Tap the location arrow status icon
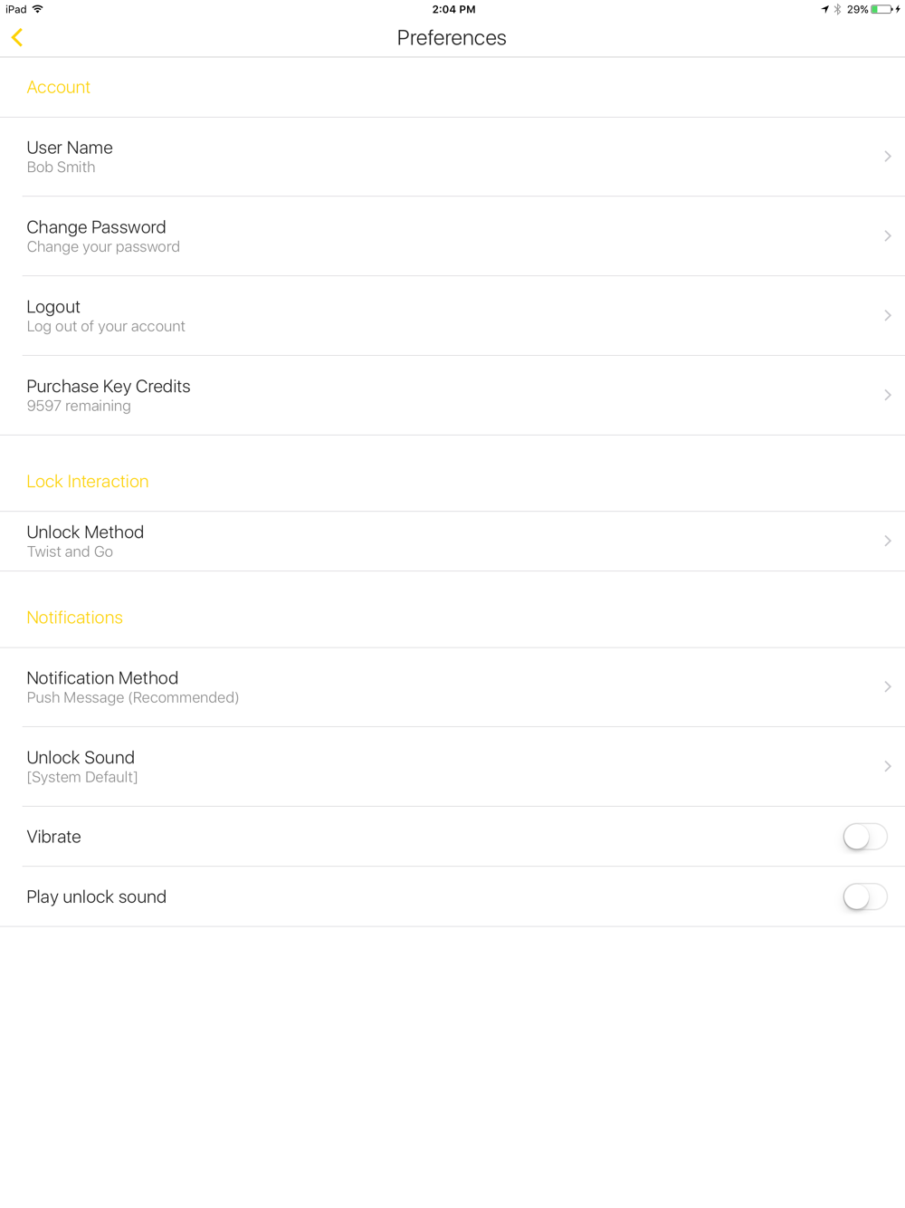Image resolution: width=905 pixels, height=1208 pixels. 824,9
